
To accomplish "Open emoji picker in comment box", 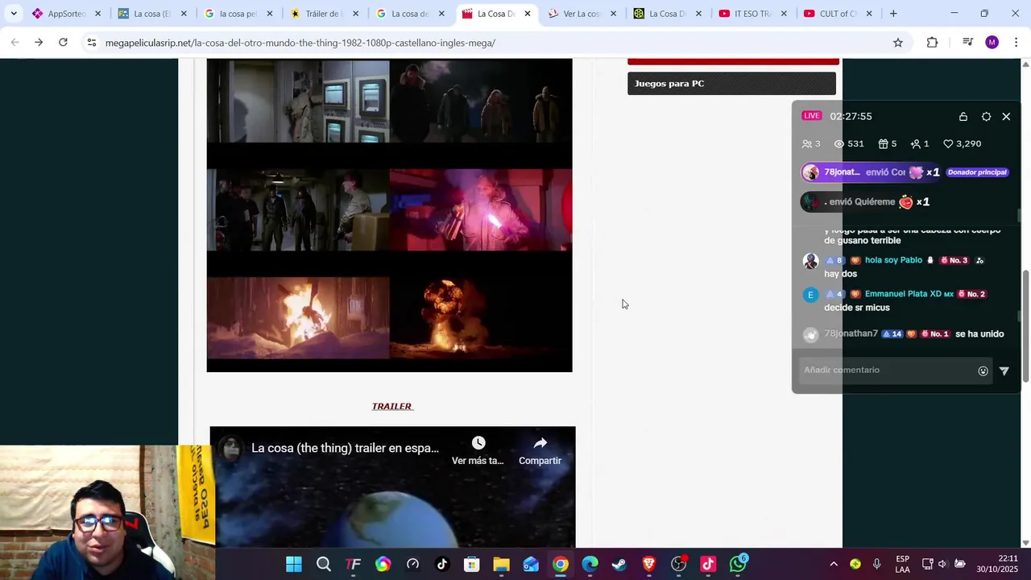I will (x=983, y=371).
